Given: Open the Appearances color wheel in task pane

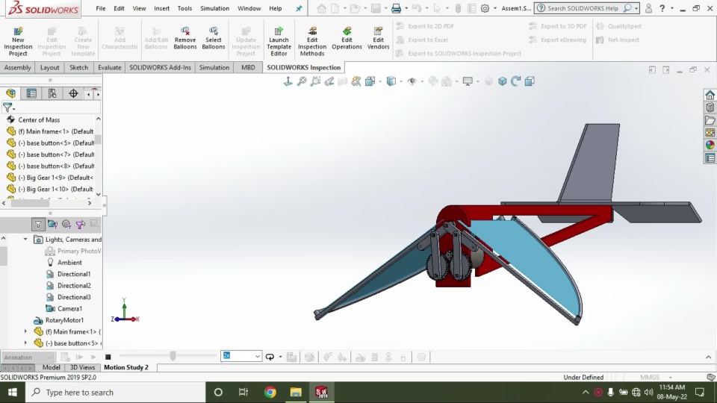Looking at the screenshot, I should click(x=710, y=145).
